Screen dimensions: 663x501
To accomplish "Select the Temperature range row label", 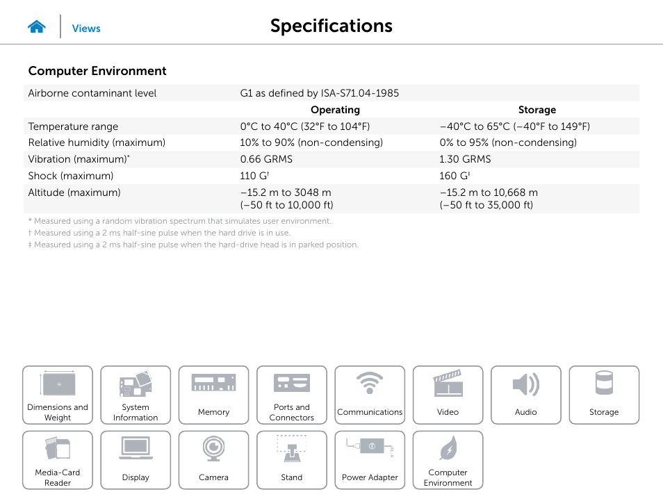I will pos(73,126).
